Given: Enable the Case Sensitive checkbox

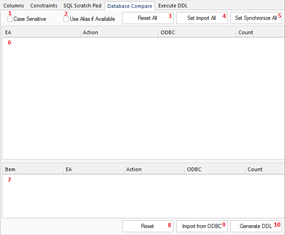Looking at the screenshot, I should tap(10, 19).
